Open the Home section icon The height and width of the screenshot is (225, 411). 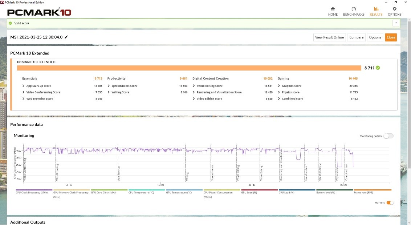[x=333, y=9]
